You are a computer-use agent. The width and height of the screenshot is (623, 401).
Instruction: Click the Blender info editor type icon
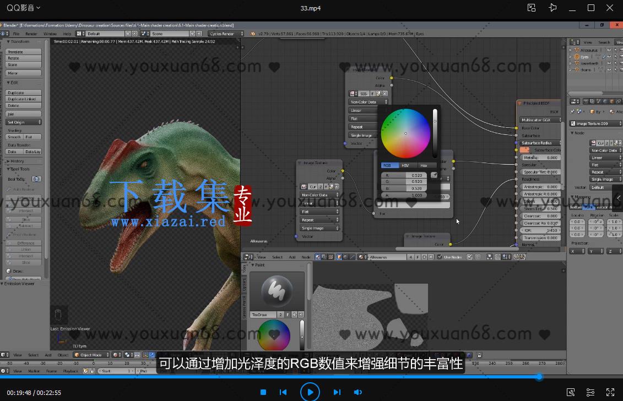pyautogui.click(x=4, y=34)
